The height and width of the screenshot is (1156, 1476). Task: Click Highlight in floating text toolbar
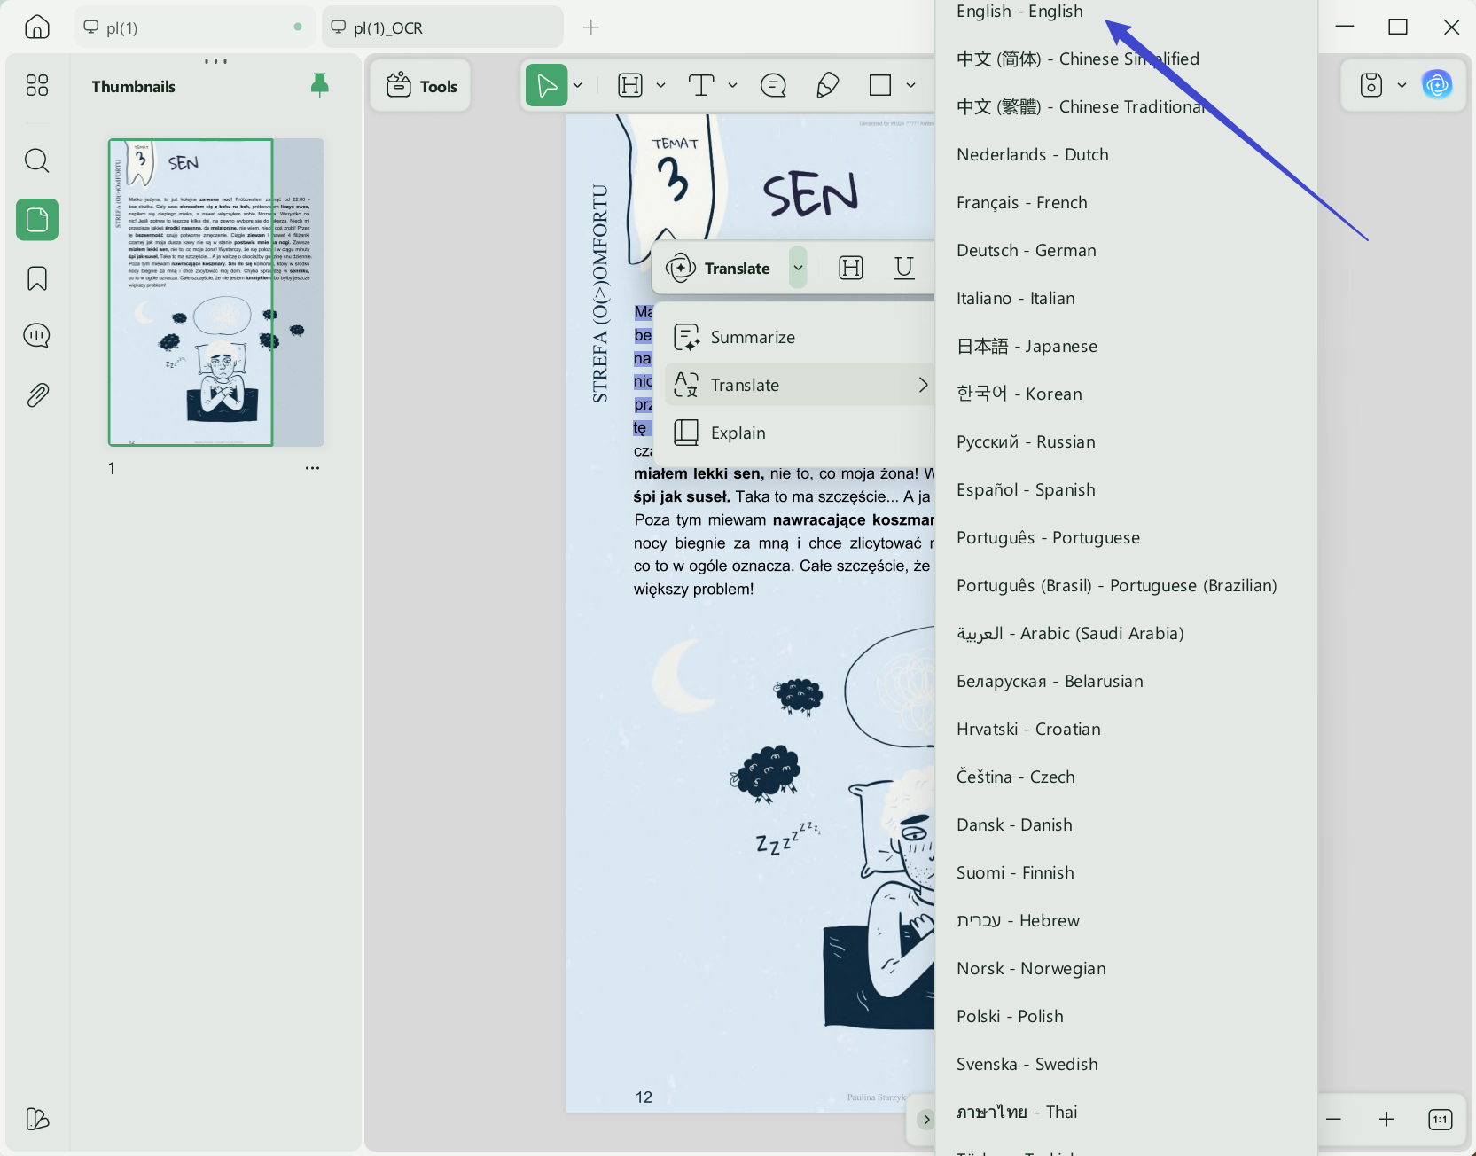click(851, 268)
